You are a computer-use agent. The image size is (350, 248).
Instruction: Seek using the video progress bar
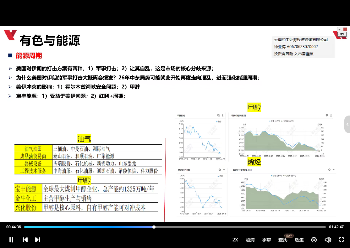coord(175,227)
